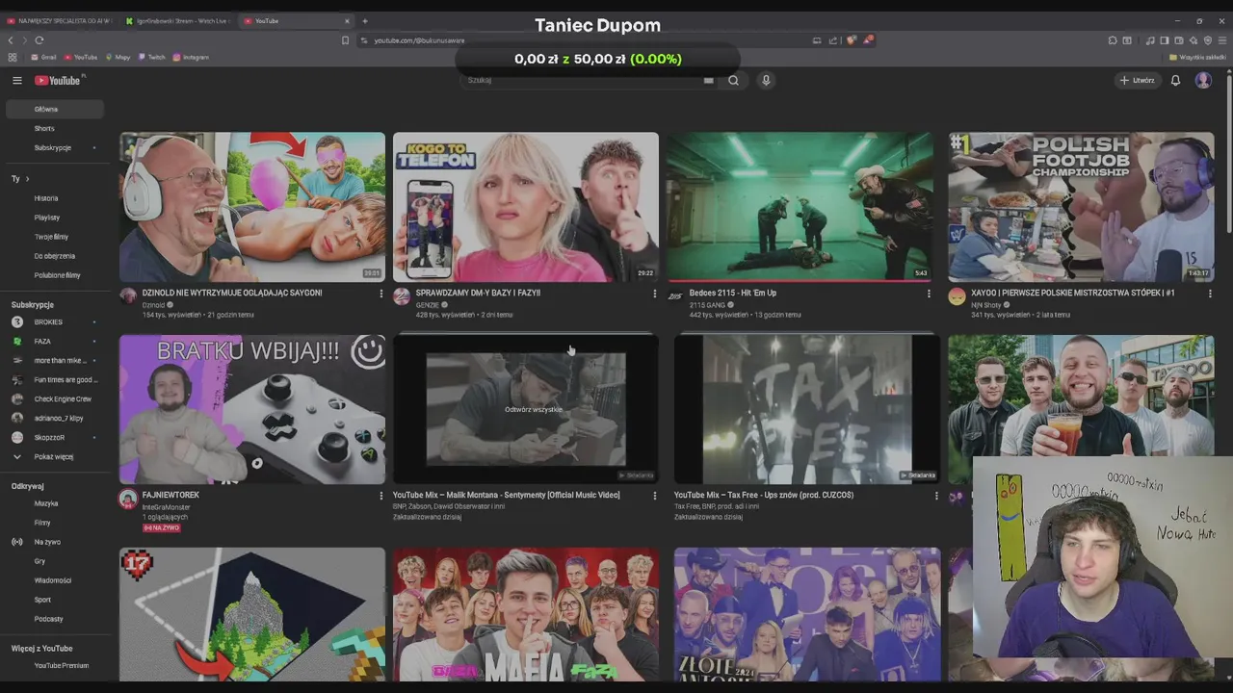Click the NjN Shoty channel avatar
The width and height of the screenshot is (1233, 693).
pos(957,296)
